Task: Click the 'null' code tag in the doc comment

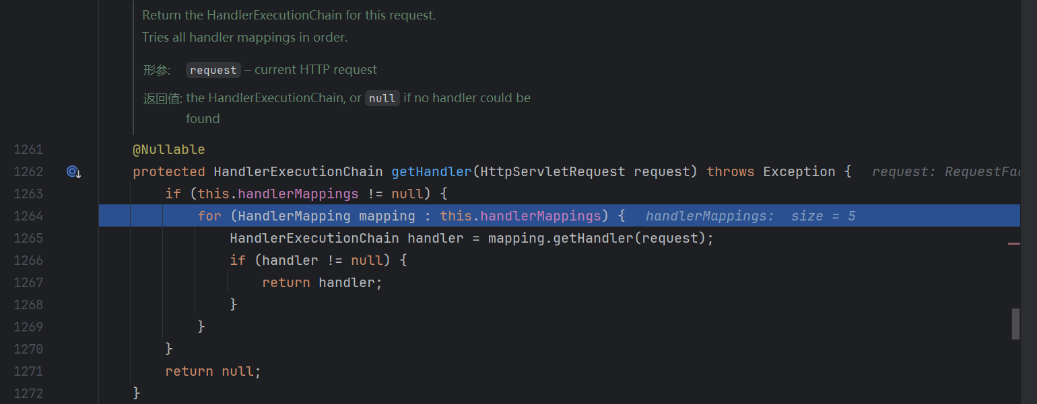Action: [382, 98]
